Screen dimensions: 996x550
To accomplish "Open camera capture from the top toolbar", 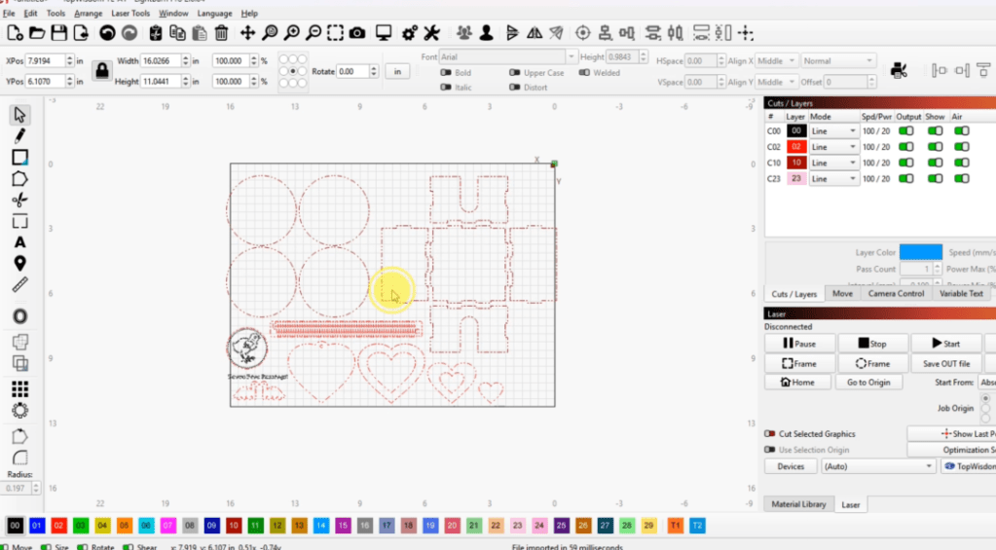I will [x=357, y=33].
